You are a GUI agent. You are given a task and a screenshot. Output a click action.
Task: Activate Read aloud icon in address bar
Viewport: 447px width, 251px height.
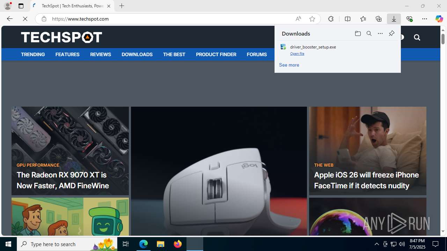click(298, 19)
